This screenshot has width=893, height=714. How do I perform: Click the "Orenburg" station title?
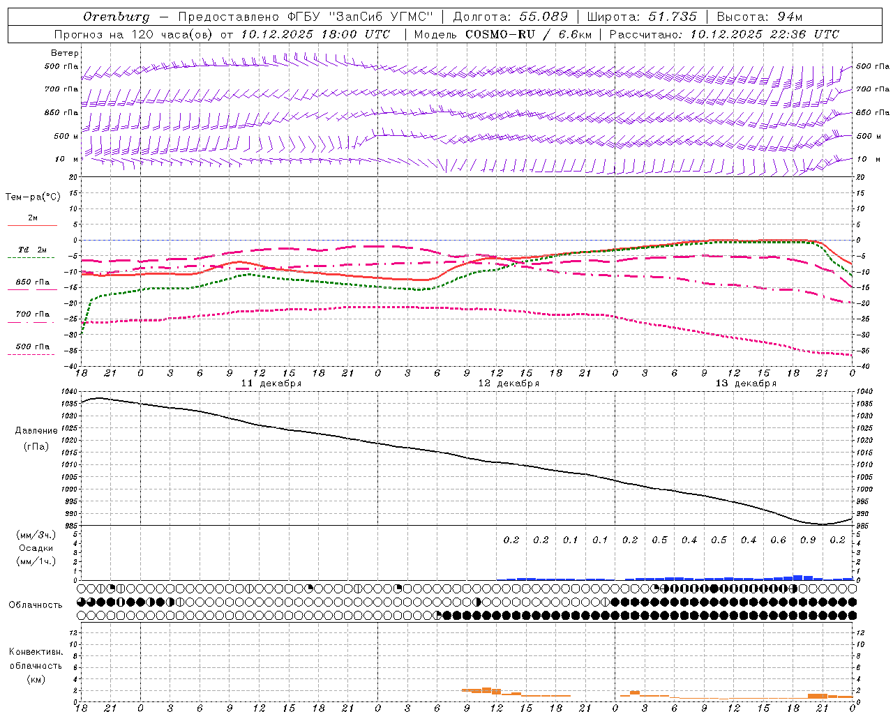[116, 17]
